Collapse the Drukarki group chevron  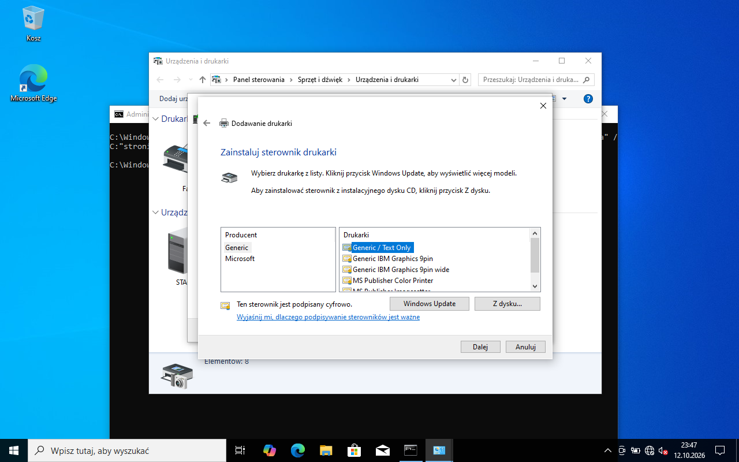click(x=156, y=119)
